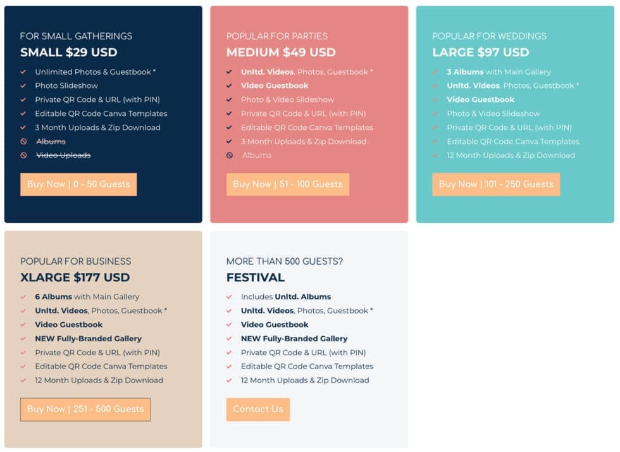620x452 pixels.
Task: Click checkmark next to Includes Unltd. Albums
Action: (x=230, y=297)
